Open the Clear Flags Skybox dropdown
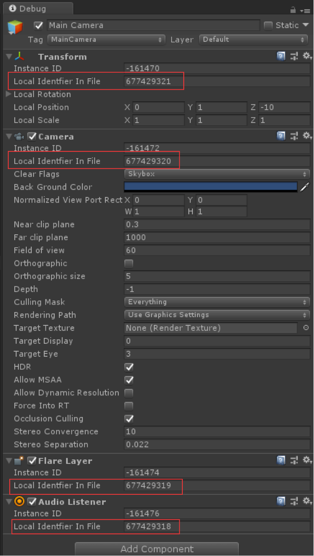Screen dimensions: 314x556 217,174
